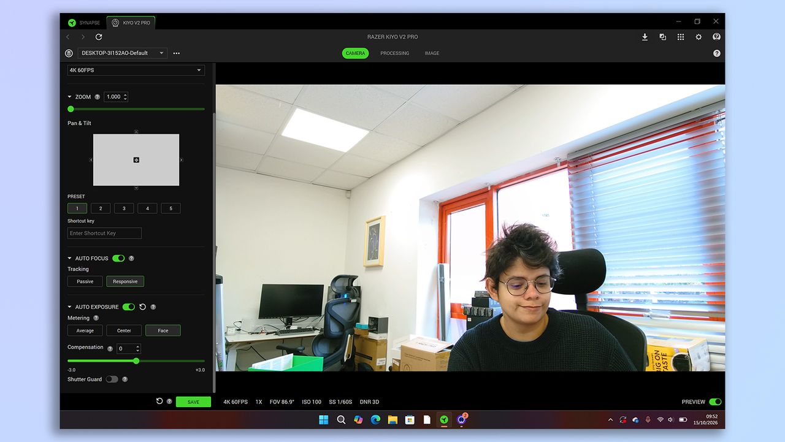Open Microsoft Edge from the taskbar
The height and width of the screenshot is (442, 785).
pos(375,420)
